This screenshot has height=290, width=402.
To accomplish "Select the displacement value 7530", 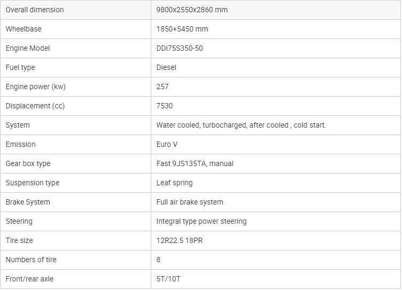I will click(165, 106).
